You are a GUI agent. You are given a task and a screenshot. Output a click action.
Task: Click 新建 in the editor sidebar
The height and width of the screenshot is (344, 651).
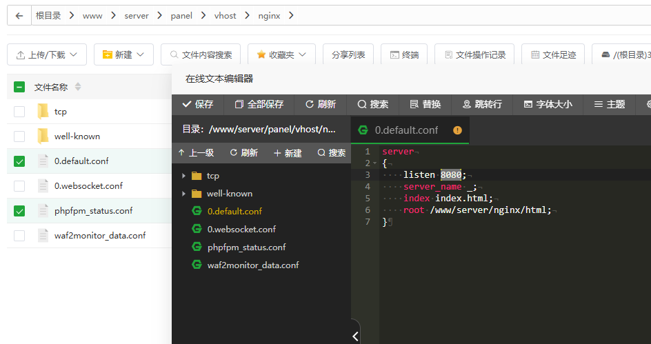[288, 153]
